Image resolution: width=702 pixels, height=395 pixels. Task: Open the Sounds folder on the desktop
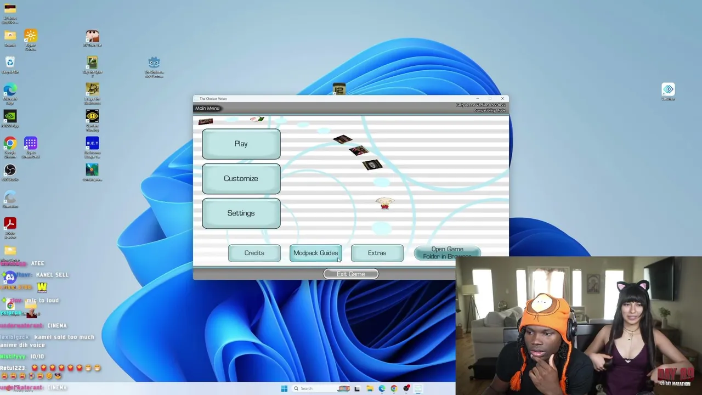tap(10, 37)
